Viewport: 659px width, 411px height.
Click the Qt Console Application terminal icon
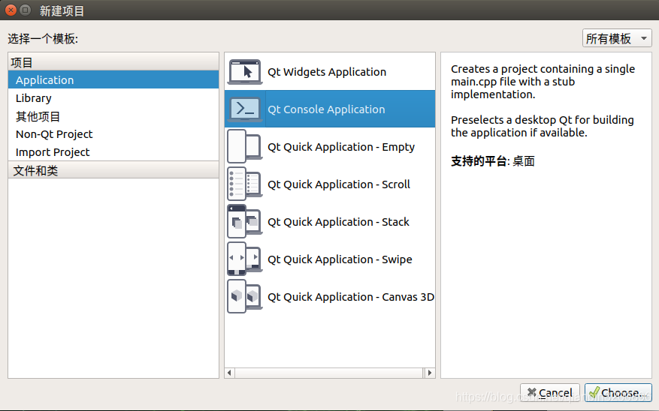point(245,109)
